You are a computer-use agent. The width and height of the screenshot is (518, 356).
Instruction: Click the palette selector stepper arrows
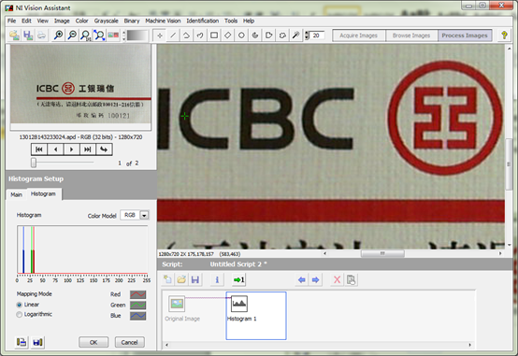click(x=123, y=36)
